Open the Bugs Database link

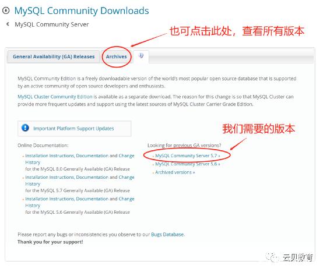pos(167,234)
